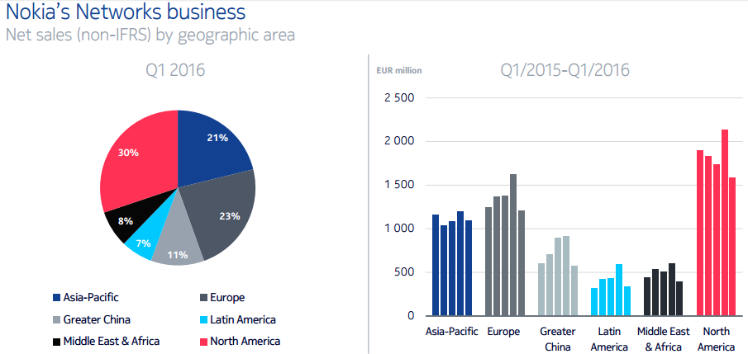
Task: Click the "Europe" bar chart axis label
Action: coord(503,332)
